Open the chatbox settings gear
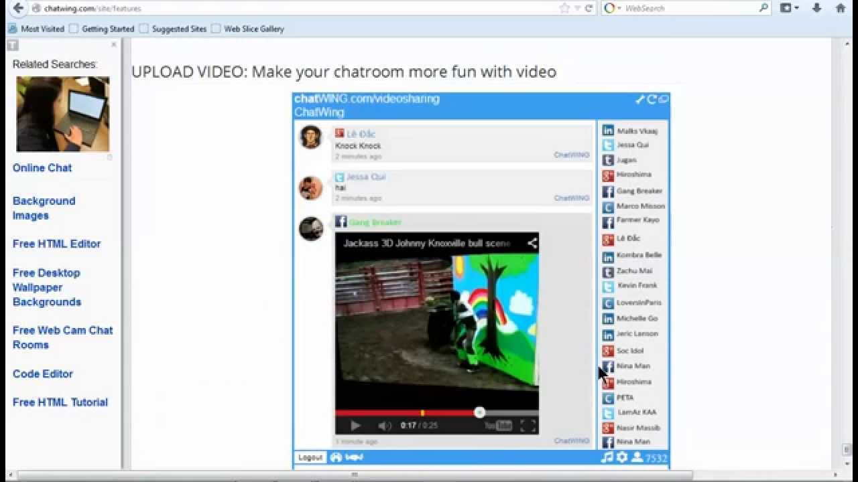Screen dimensions: 858x482 click(x=622, y=457)
